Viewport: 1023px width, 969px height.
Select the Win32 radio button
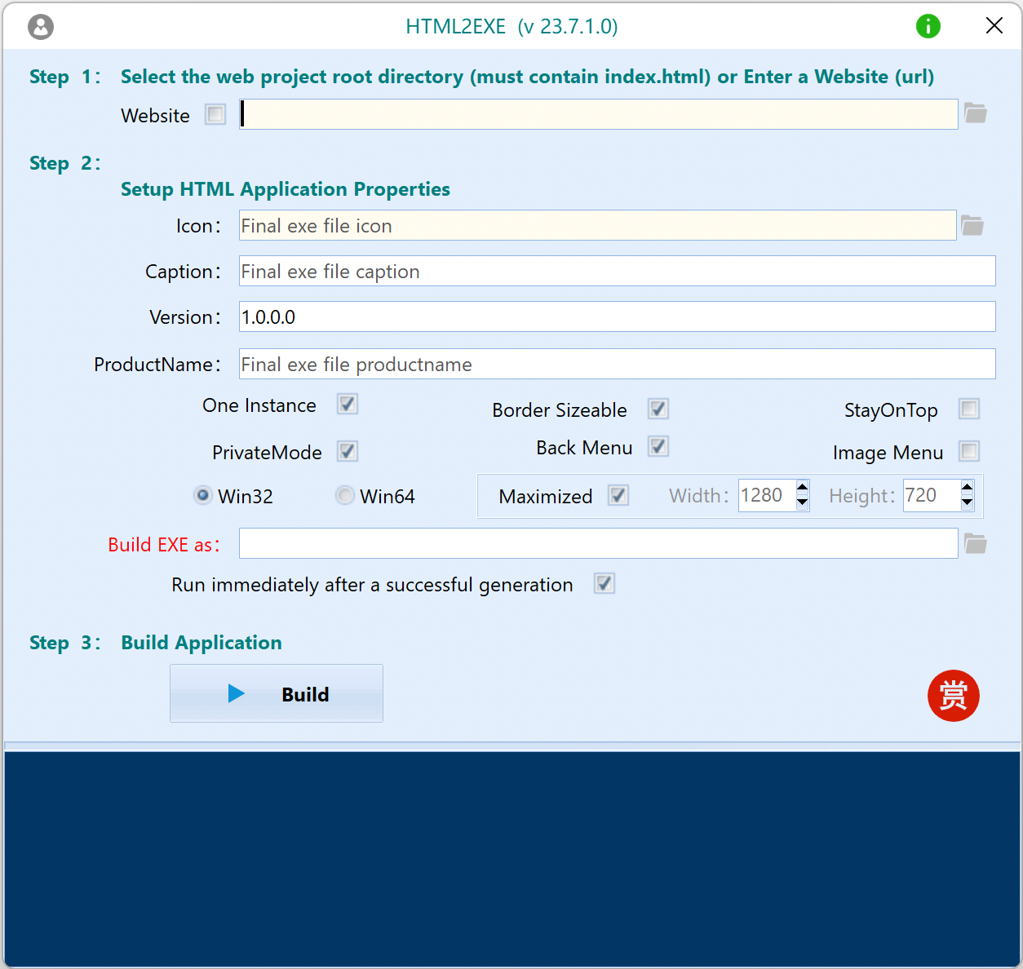(x=203, y=495)
